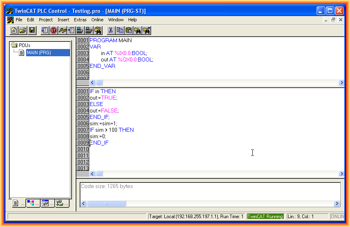Collapse the POUs folder in tree
Screen dimensions: 350x227
pos(14,45)
